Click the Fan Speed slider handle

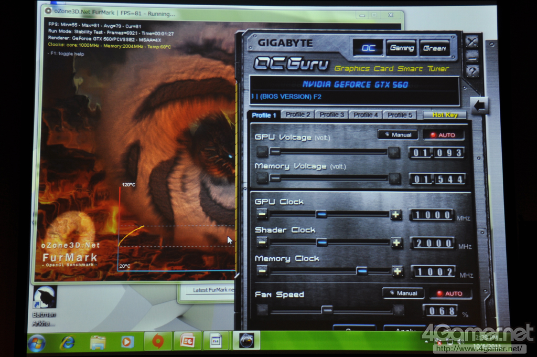point(327,310)
